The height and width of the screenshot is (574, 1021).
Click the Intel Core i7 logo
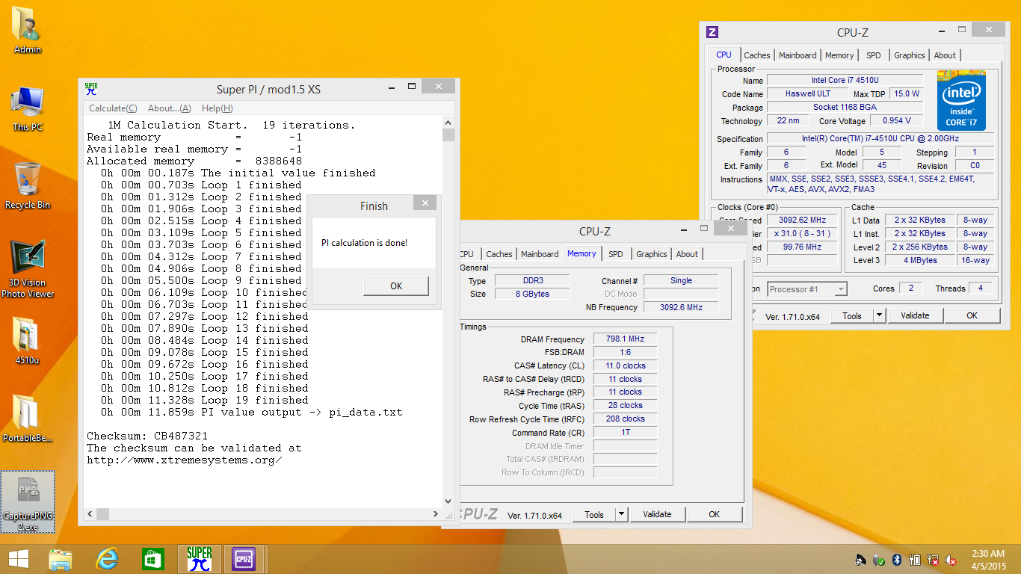pyautogui.click(x=961, y=100)
